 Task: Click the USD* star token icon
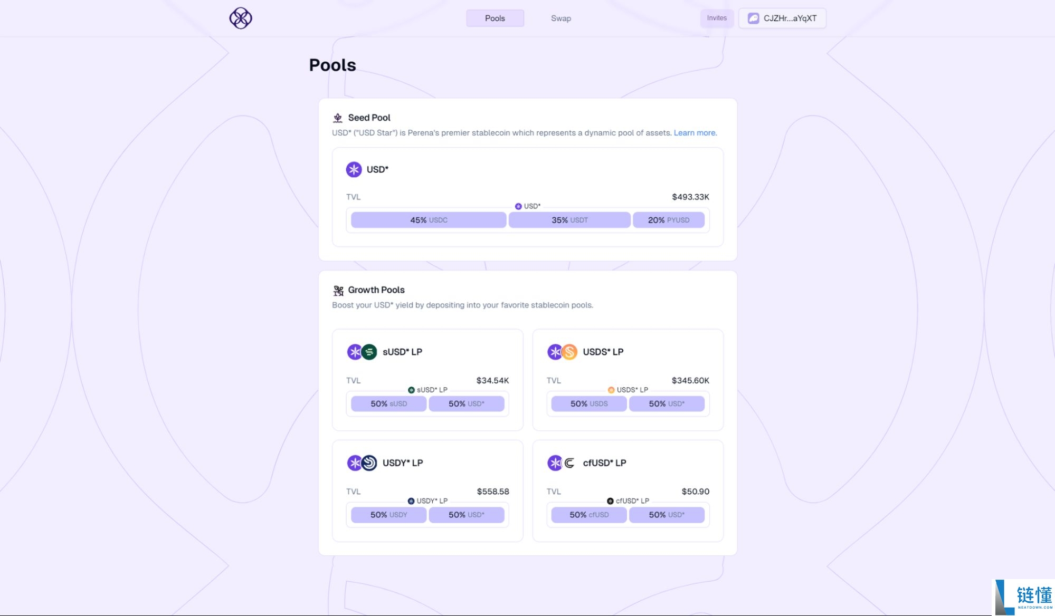click(354, 169)
